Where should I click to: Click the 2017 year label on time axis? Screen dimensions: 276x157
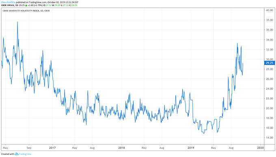coord(52,148)
